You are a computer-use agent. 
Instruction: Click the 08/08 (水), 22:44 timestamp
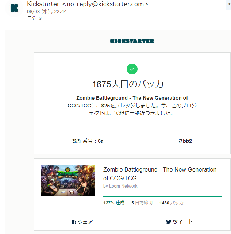point(47,12)
